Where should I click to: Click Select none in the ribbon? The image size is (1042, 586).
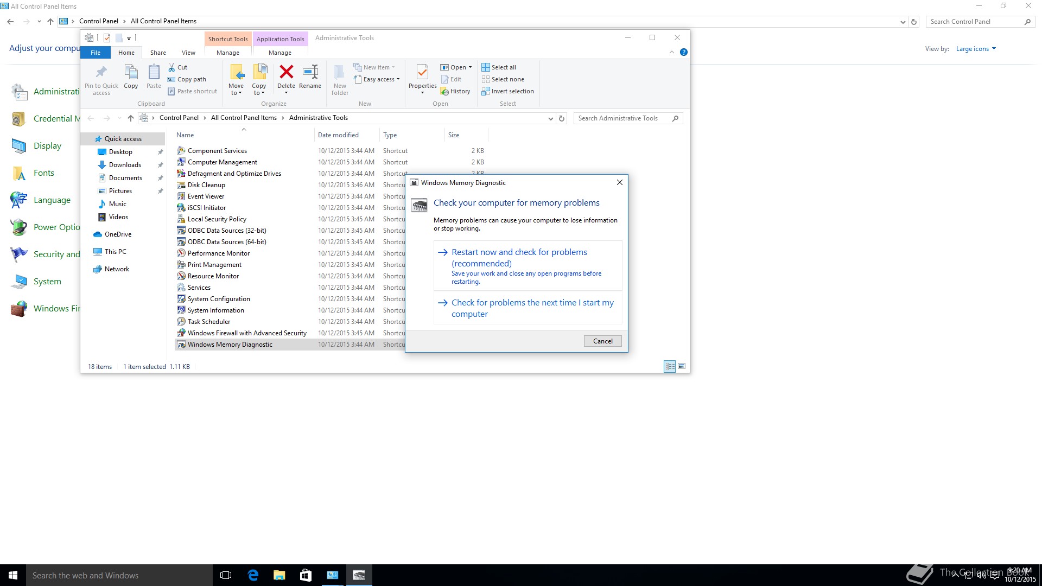[x=503, y=79]
